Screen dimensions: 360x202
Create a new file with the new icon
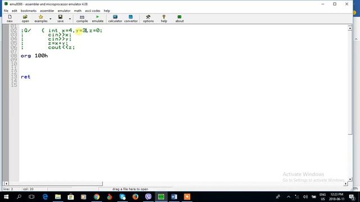coord(10,19)
